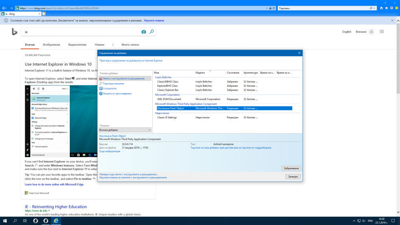This screenshot has height=225, width=400.
Task: Click the Internet Explorer taskbar icon
Action: (x=56, y=221)
